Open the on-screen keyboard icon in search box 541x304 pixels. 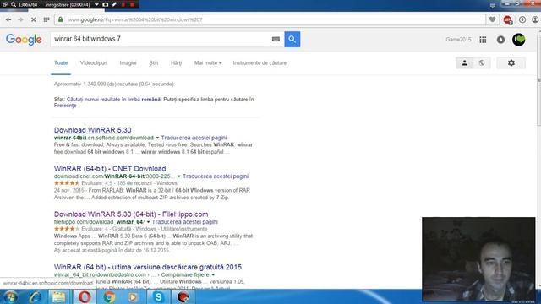(x=276, y=39)
